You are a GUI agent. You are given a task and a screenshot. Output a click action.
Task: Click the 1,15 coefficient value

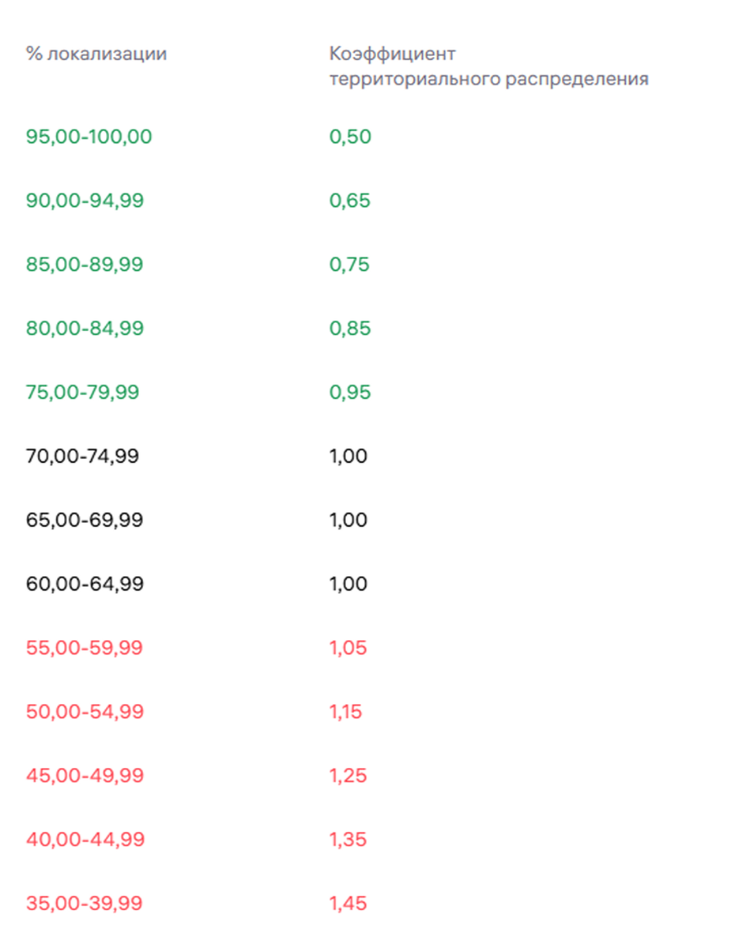click(346, 713)
